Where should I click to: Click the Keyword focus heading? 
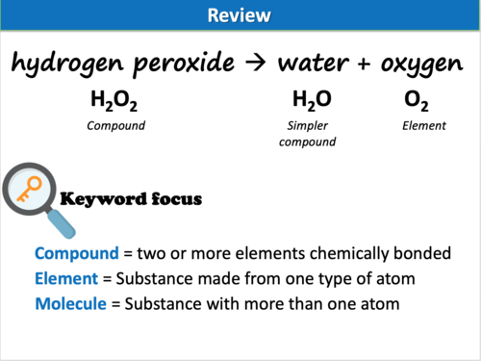(x=131, y=198)
